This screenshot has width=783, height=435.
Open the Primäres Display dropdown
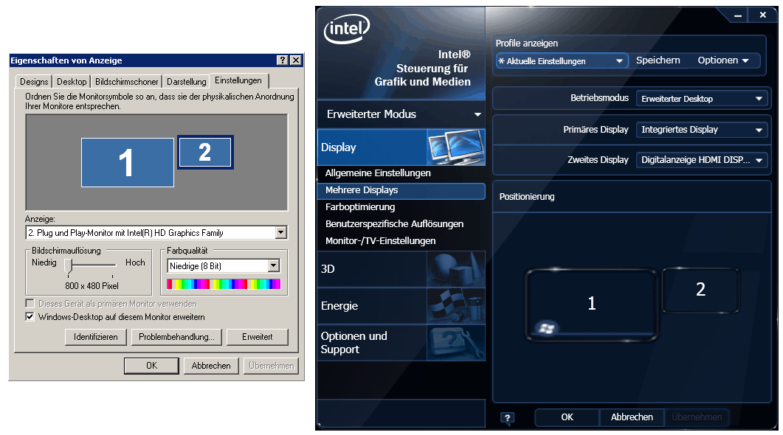click(x=702, y=130)
